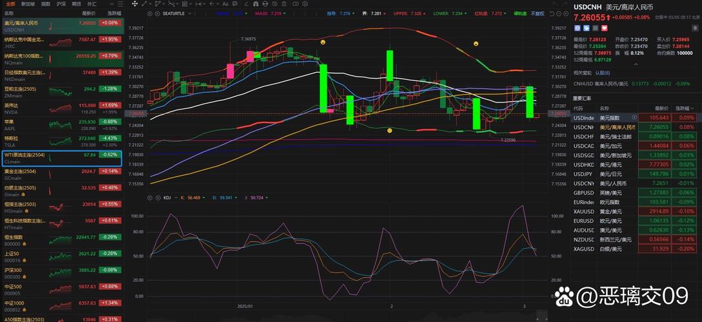Open the 认股(8) related warrants link
This screenshot has height=322, width=702.
pyautogui.click(x=602, y=73)
